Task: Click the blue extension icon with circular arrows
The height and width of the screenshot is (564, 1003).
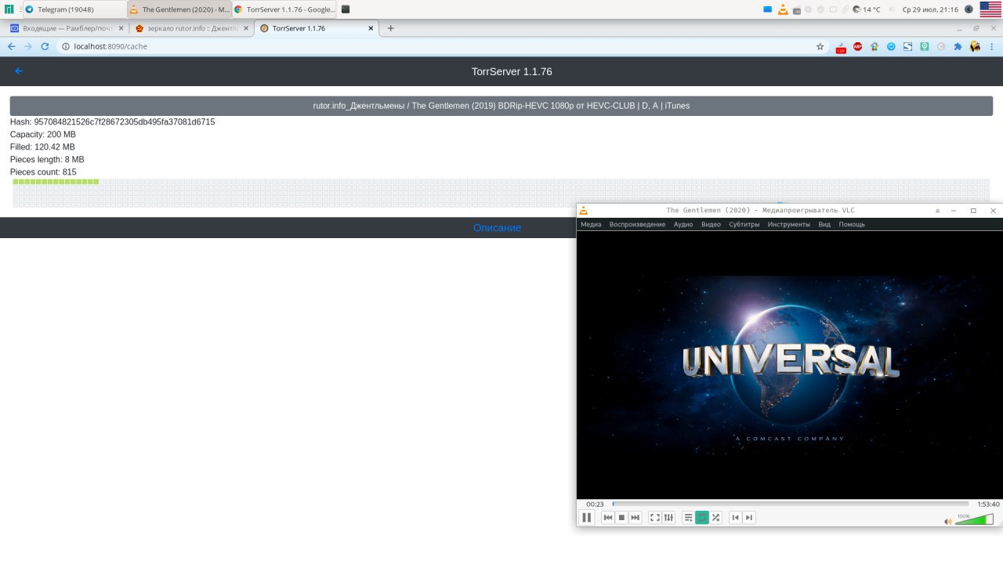Action: click(x=891, y=46)
